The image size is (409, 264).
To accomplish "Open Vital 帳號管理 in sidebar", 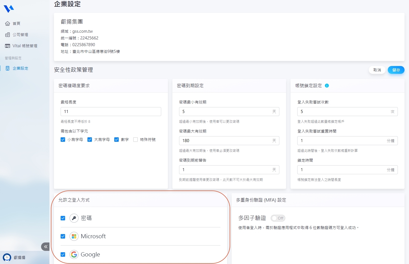I will pos(25,46).
